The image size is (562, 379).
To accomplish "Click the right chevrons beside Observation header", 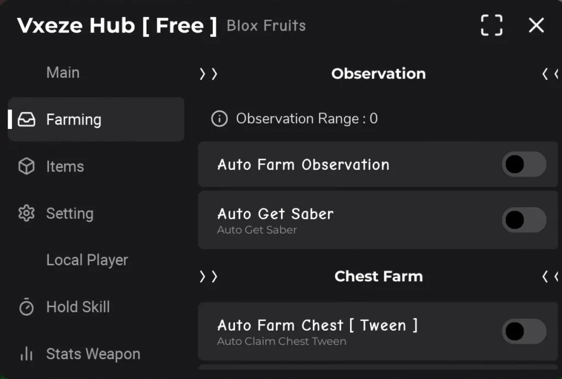I will pyautogui.click(x=209, y=74).
